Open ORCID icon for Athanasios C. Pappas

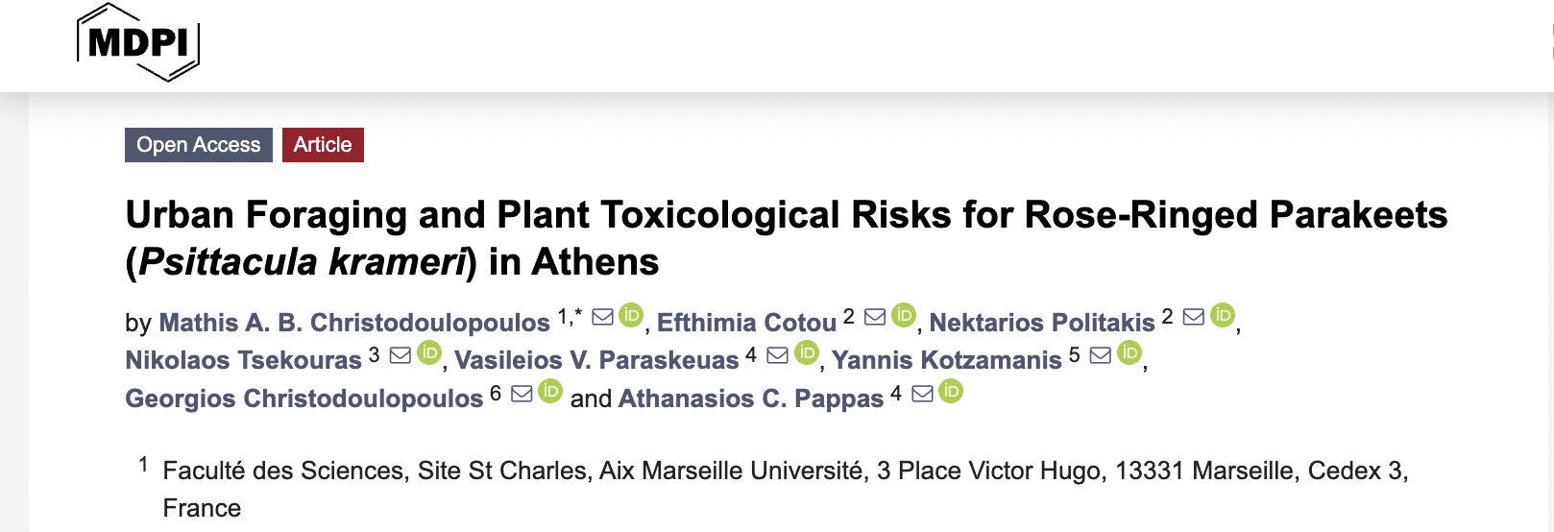[951, 391]
